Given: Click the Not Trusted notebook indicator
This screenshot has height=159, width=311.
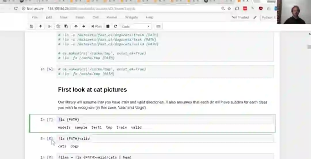Looking at the screenshot, I should pyautogui.click(x=240, y=18).
